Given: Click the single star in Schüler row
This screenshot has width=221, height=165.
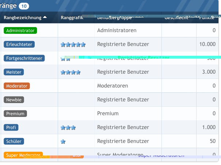Looking at the screenshot, I should pyautogui.click(x=63, y=142).
